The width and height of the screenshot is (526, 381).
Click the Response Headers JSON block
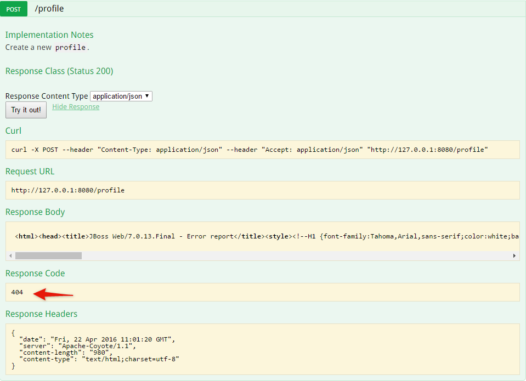[x=263, y=349]
